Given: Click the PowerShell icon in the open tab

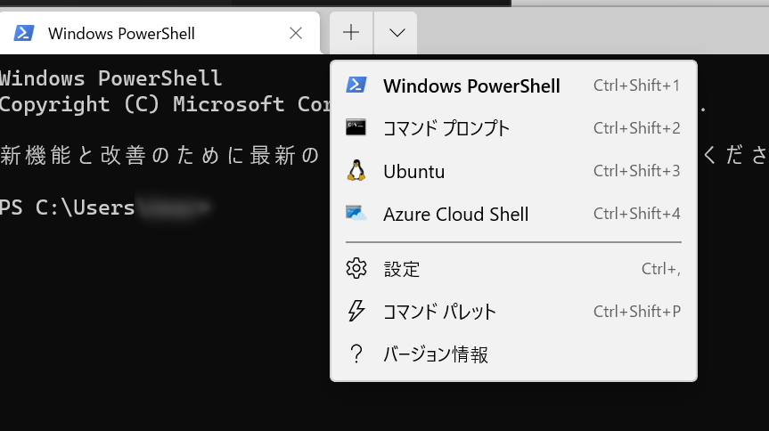Looking at the screenshot, I should point(23,33).
